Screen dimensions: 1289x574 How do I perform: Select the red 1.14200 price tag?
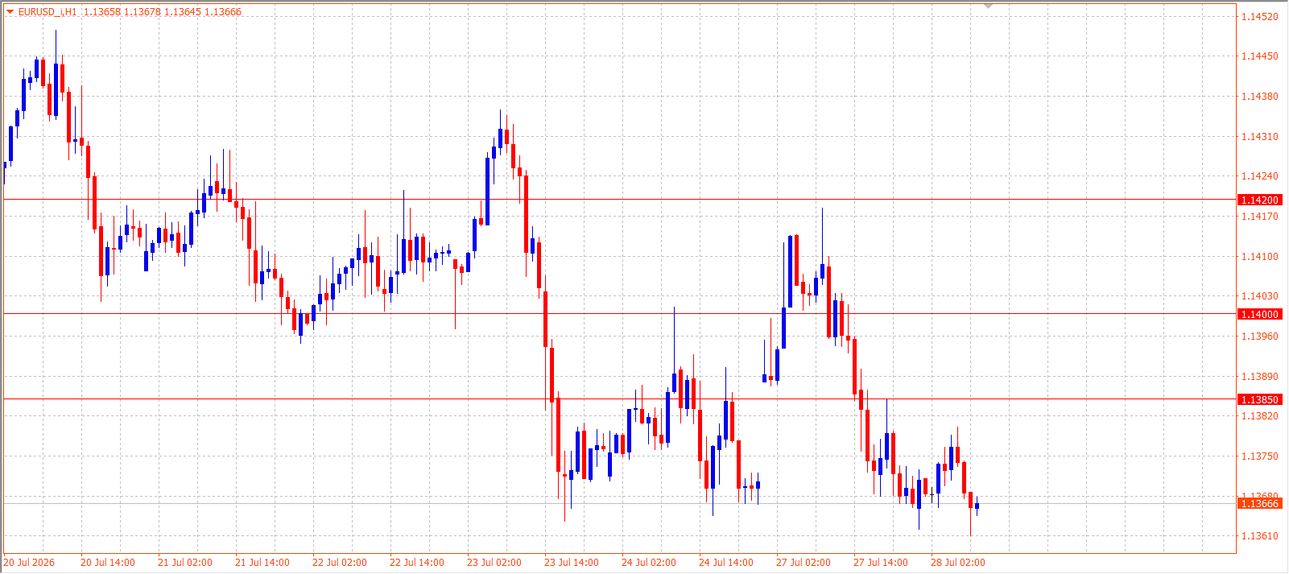tap(1259, 200)
